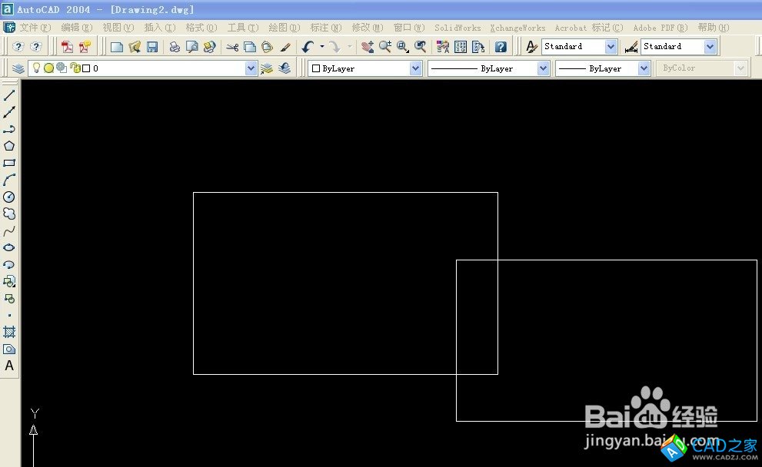762x467 pixels.
Task: Click the Match Properties paintbrush icon
Action: tap(285, 47)
